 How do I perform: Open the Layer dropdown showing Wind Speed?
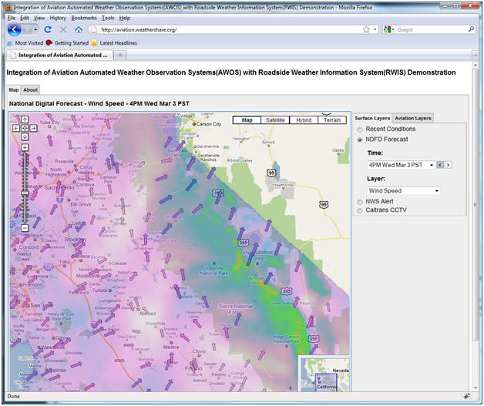403,190
